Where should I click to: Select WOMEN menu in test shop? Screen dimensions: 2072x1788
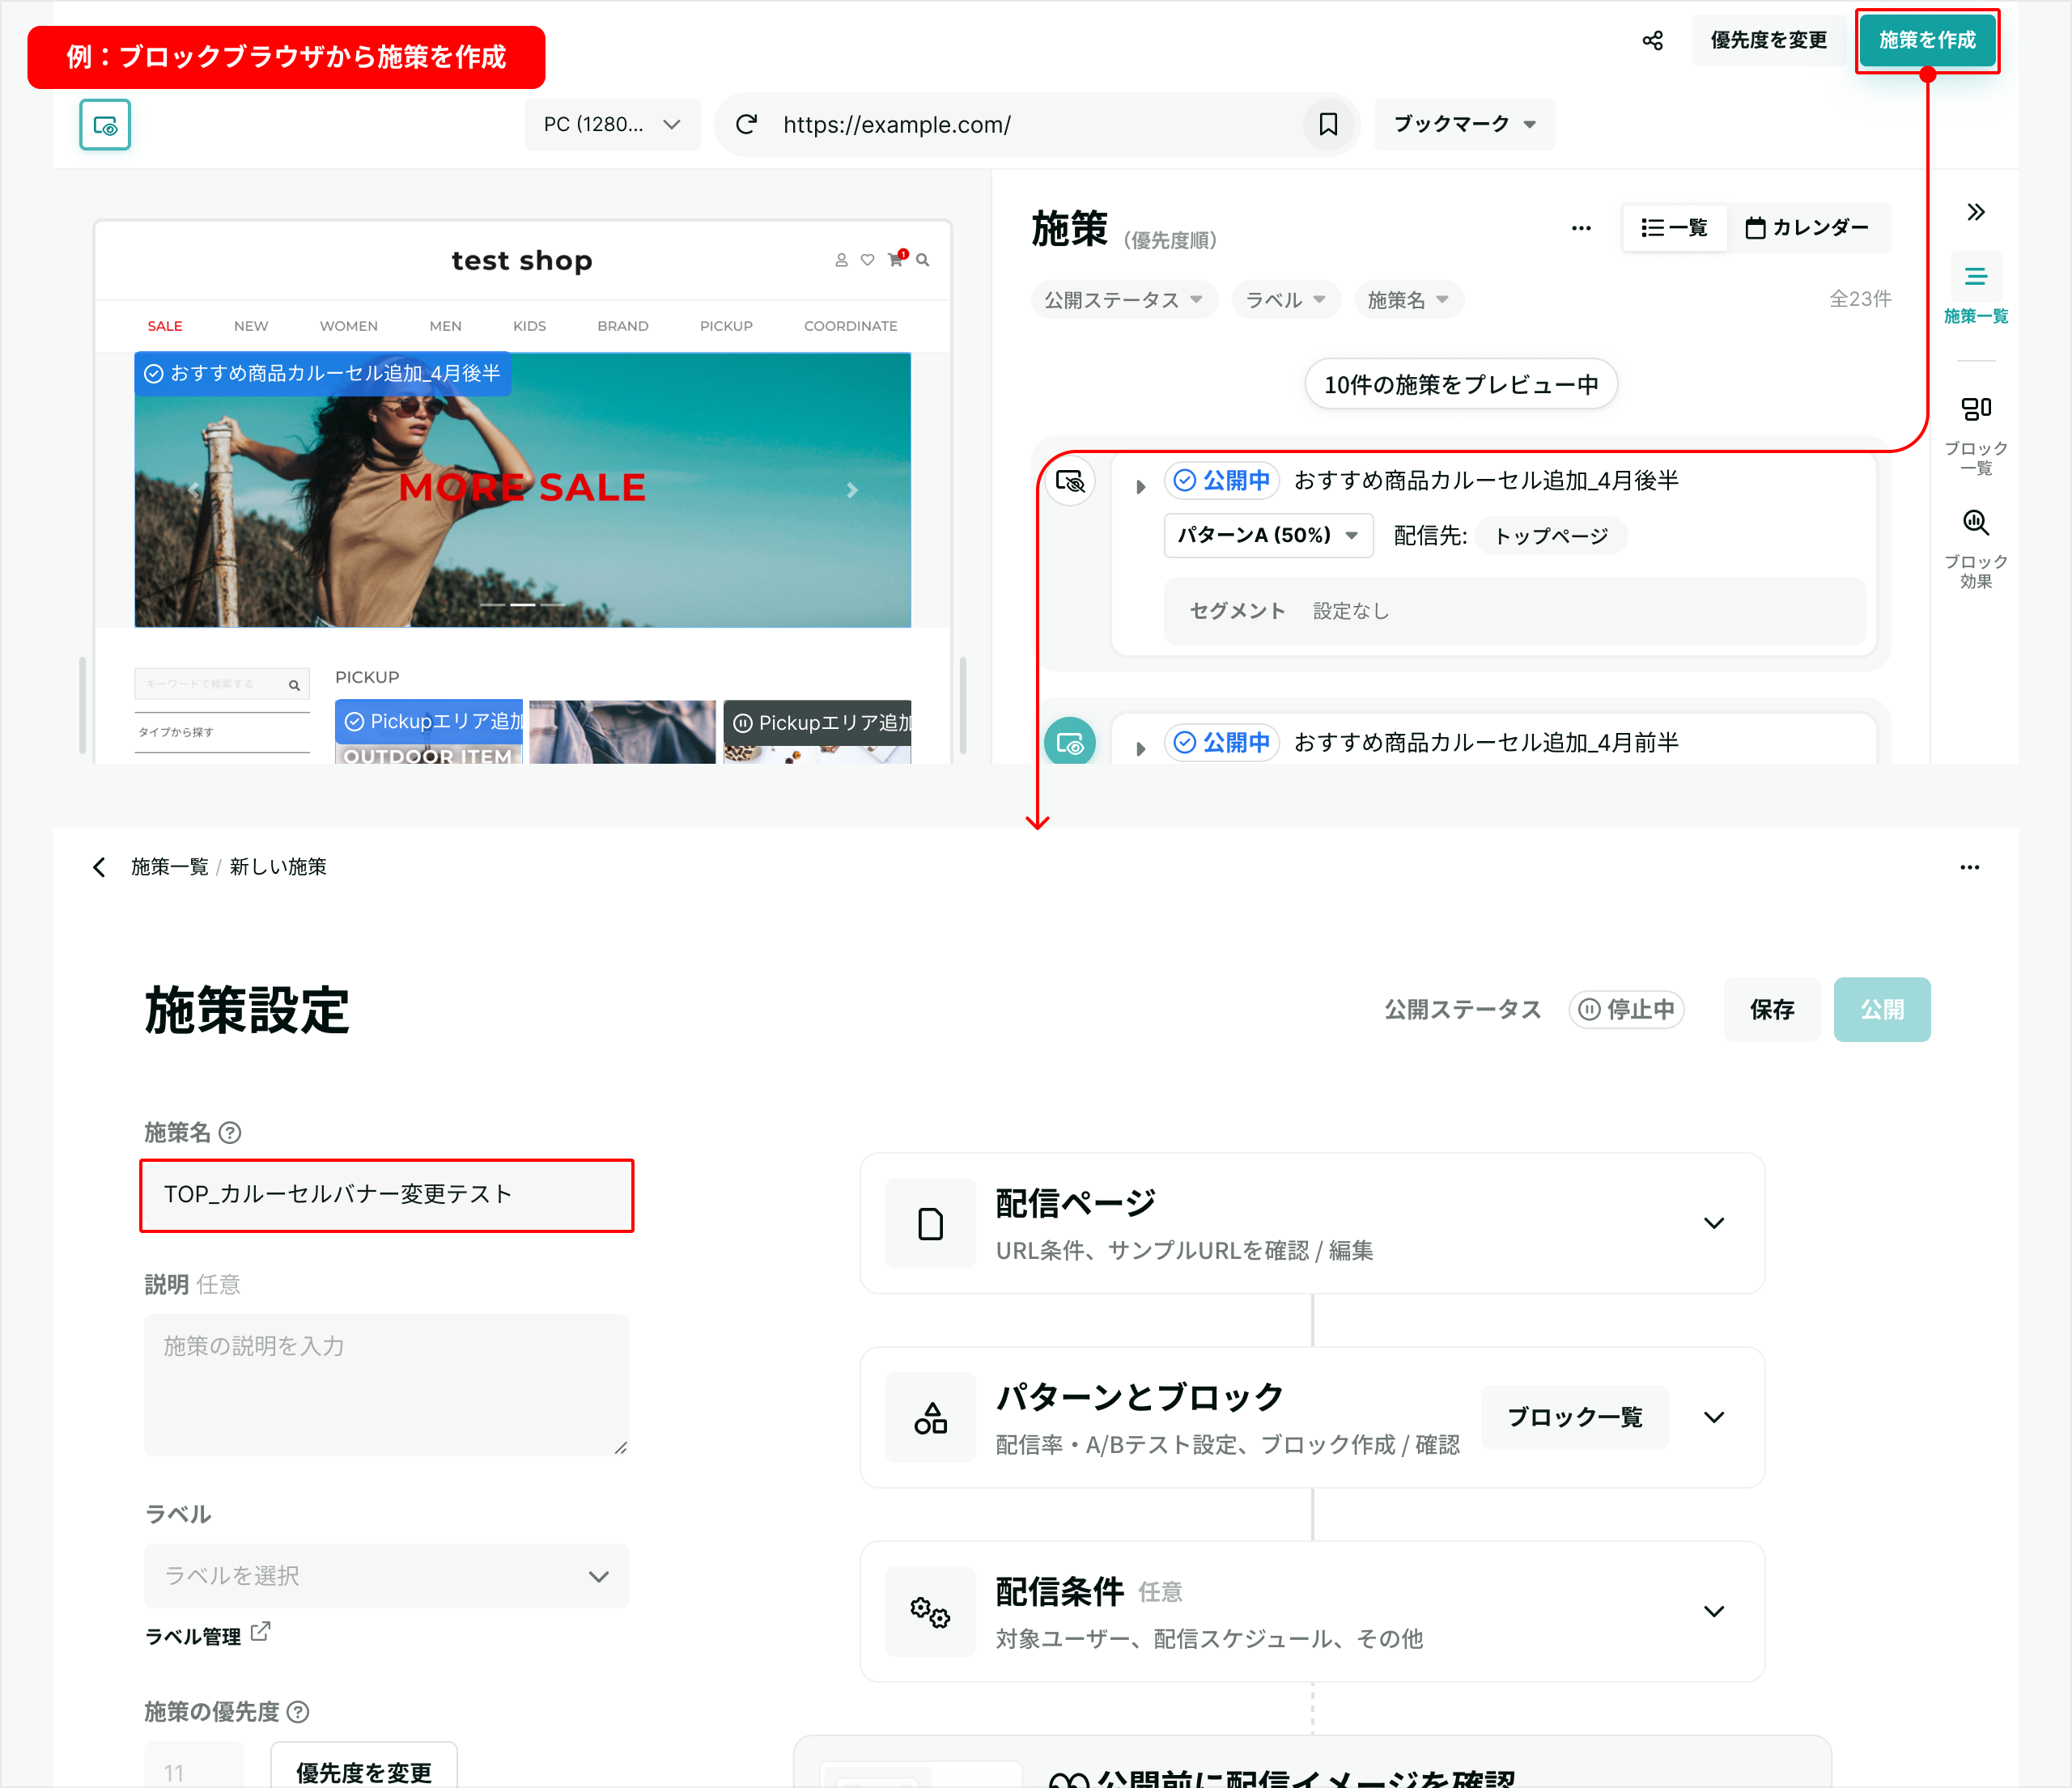point(349,326)
